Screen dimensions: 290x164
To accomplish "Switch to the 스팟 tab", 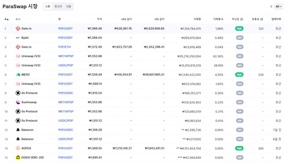I will click(x=48, y=7).
